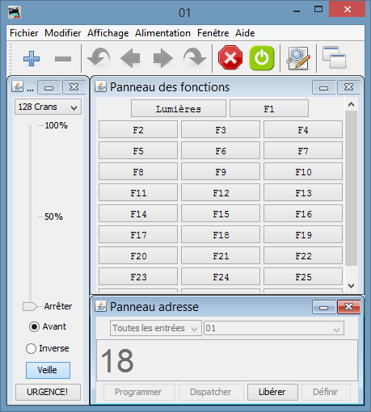This screenshot has height=412, width=371.
Task: Toggle the Lumières function button
Action: click(x=179, y=108)
